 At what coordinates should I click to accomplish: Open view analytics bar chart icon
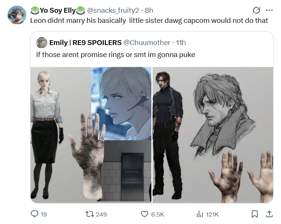tap(200, 214)
